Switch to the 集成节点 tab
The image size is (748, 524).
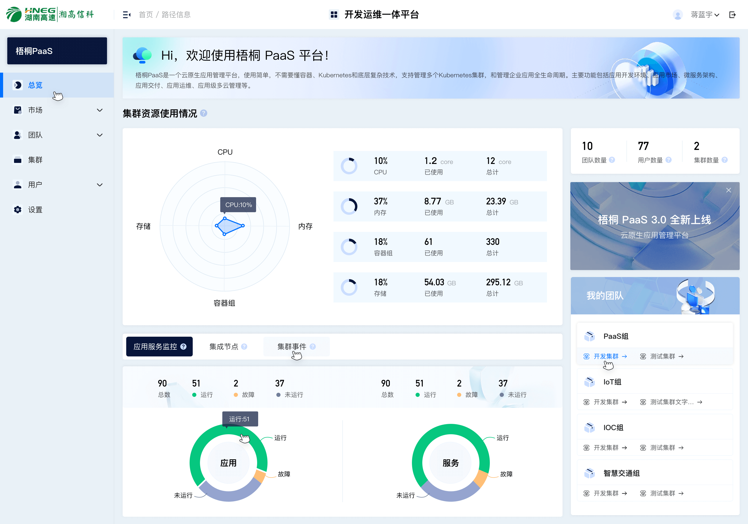(224, 347)
